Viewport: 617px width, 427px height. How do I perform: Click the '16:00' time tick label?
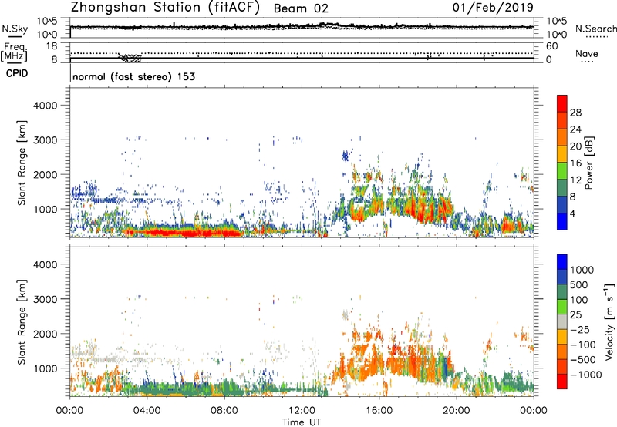tap(379, 411)
